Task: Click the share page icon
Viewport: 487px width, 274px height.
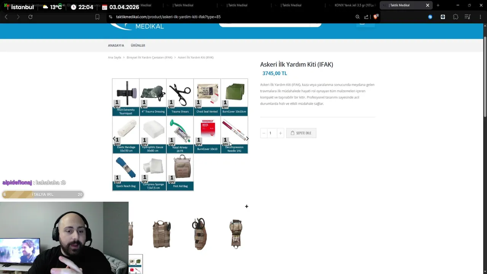Action: [x=366, y=17]
